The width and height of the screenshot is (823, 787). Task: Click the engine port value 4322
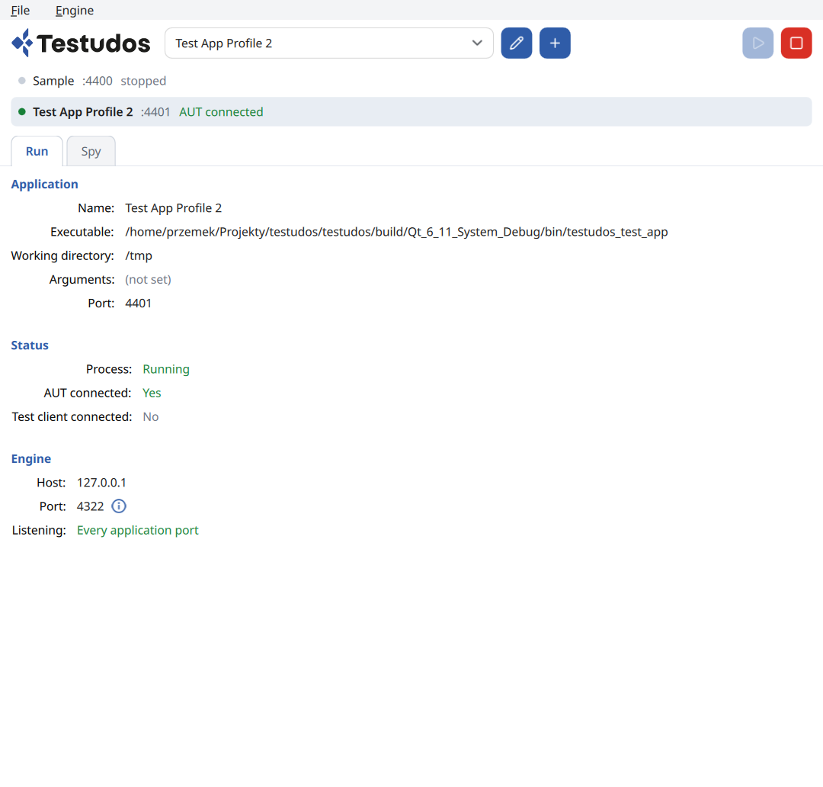tap(90, 506)
